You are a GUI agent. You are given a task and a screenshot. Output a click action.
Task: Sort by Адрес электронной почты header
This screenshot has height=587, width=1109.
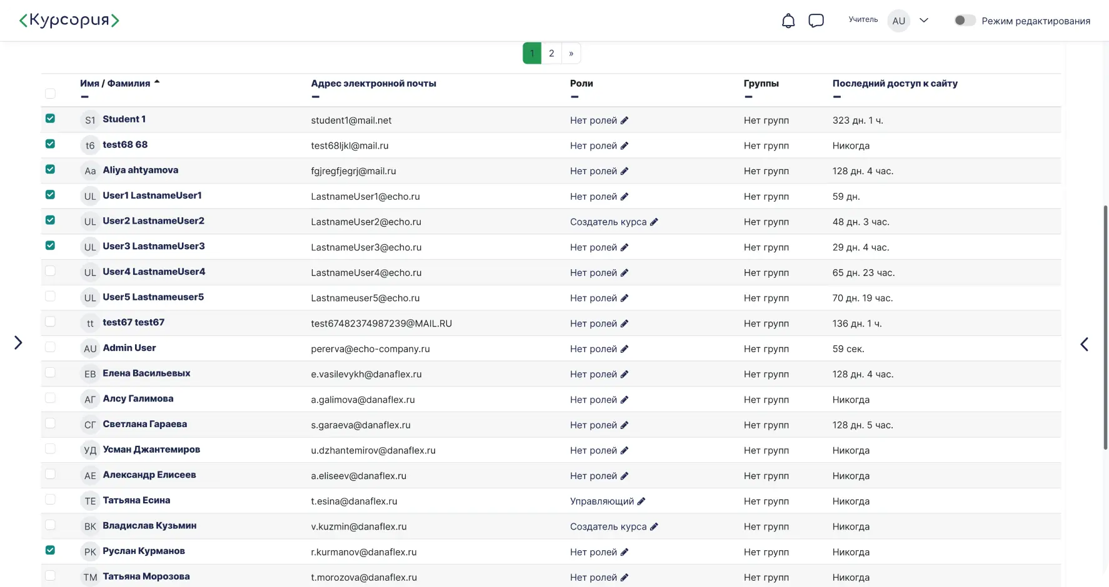[x=373, y=83]
